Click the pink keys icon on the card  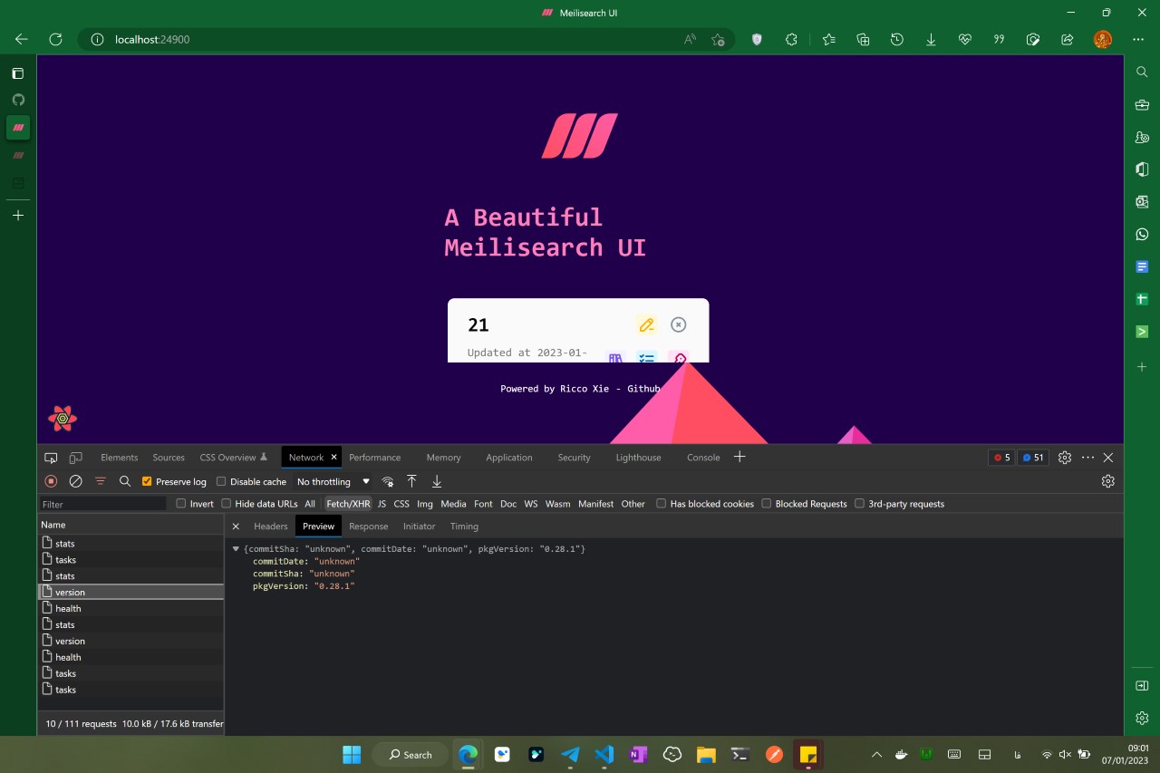[680, 359]
